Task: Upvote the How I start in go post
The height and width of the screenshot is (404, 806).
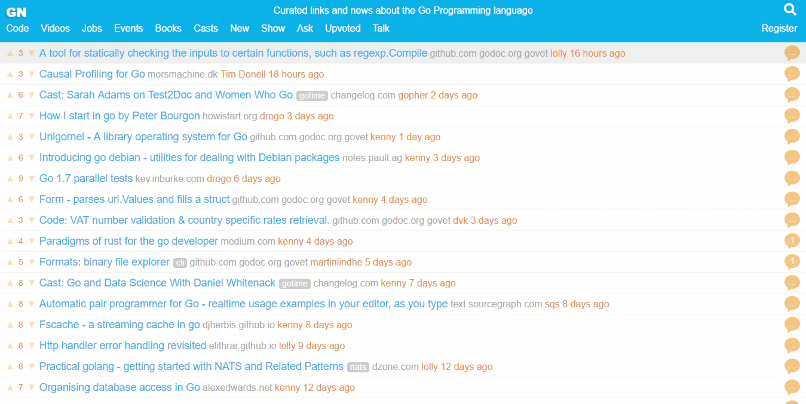Action: pos(10,116)
